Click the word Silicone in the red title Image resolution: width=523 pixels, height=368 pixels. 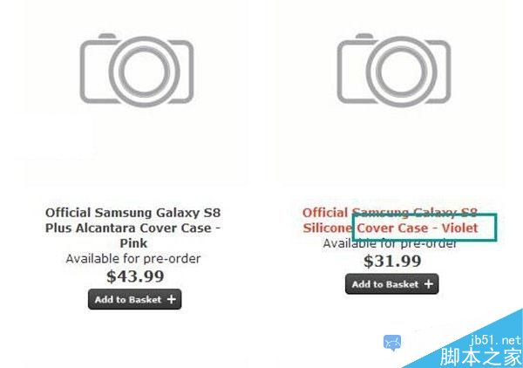[x=328, y=228]
